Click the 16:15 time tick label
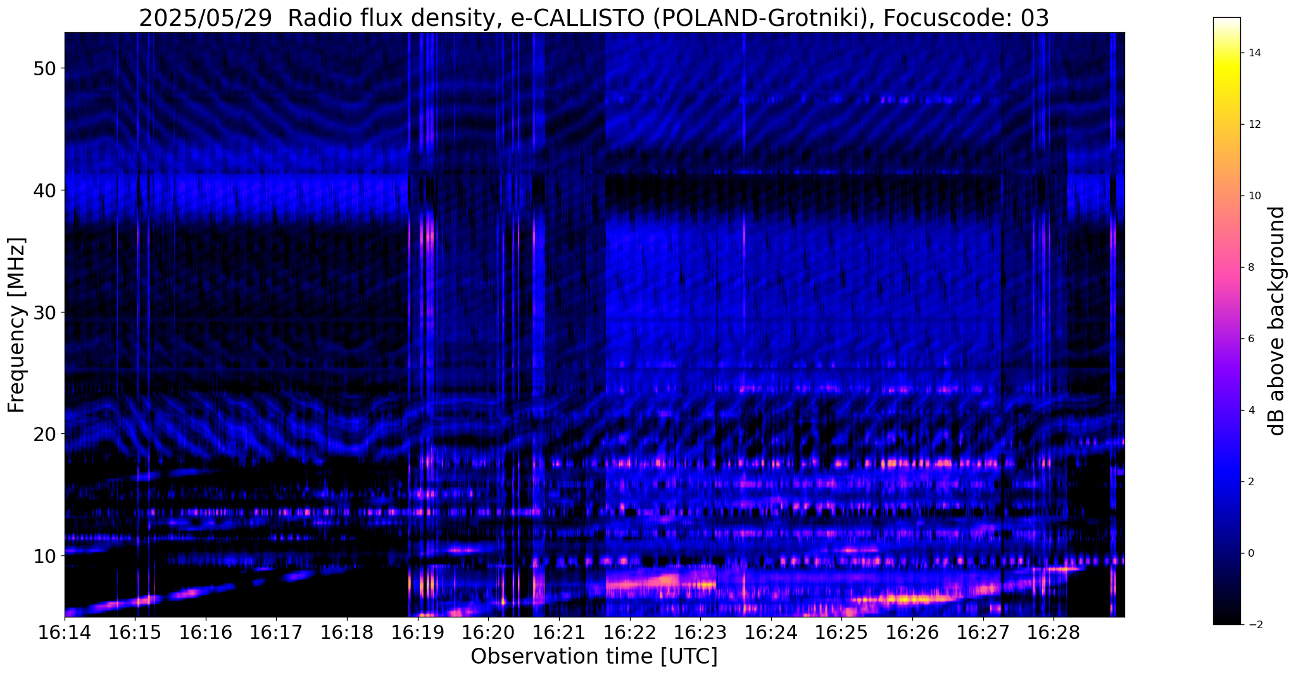Screen dimensions: 1296x675 (x=135, y=633)
